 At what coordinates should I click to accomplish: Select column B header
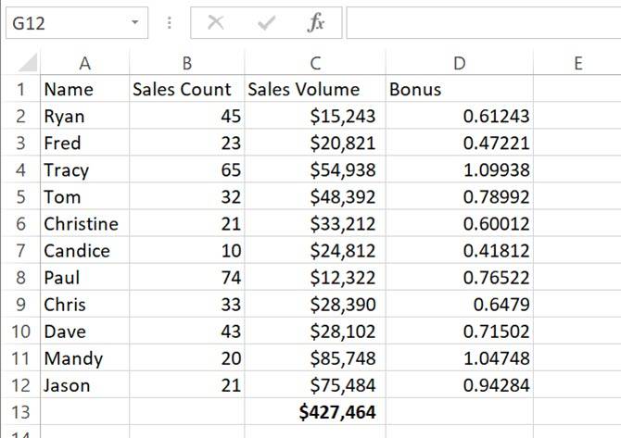(186, 63)
